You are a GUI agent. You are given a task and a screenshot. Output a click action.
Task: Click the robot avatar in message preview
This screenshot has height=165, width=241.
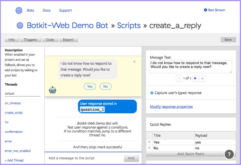point(53,90)
